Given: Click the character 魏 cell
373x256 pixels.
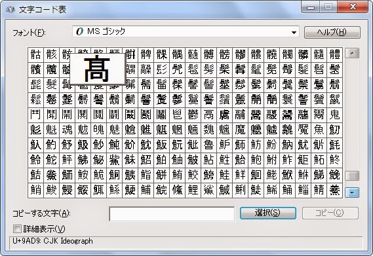Looking at the screenshot, I should pos(208,130).
